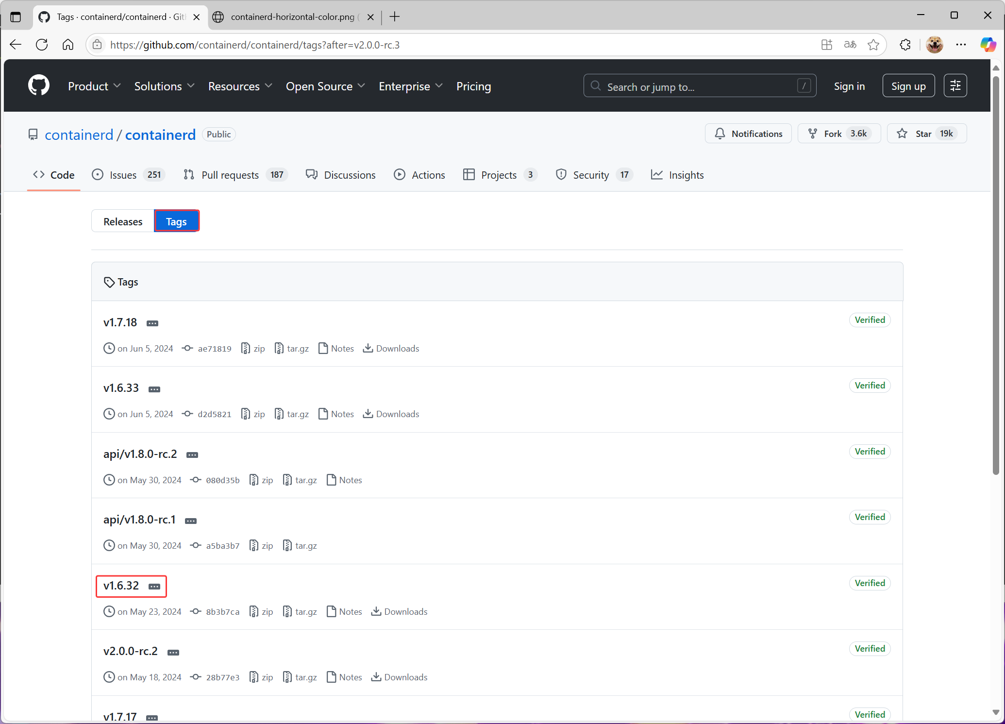Open Downloads for v1.7.18
The width and height of the screenshot is (1005, 724).
(x=391, y=349)
